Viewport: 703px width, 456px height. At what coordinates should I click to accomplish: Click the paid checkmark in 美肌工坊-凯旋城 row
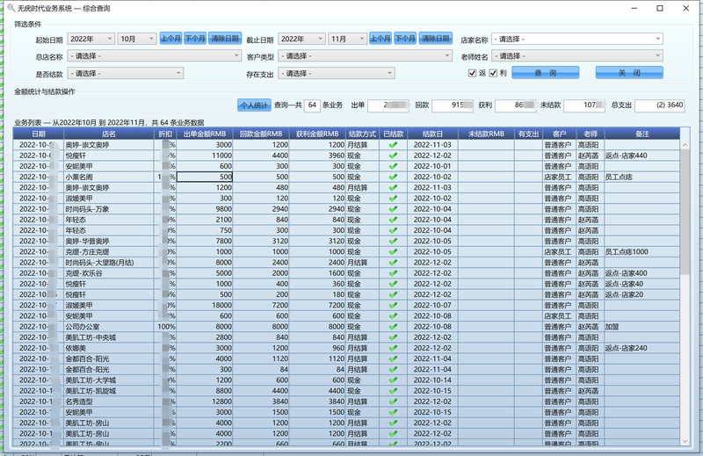tap(393, 391)
